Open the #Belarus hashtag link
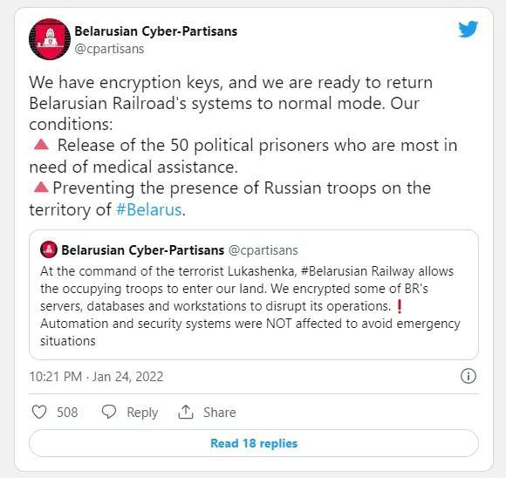Screen dimensions: 506x478 coord(149,209)
